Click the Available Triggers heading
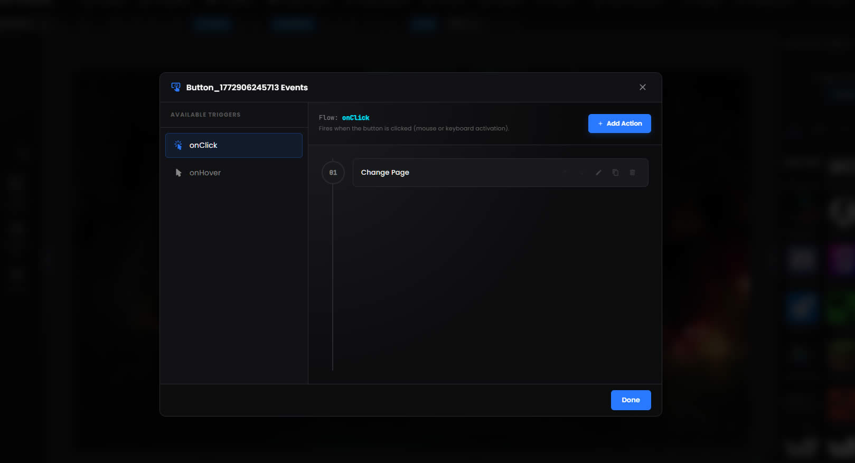Screen dimensions: 855x463 (205, 115)
